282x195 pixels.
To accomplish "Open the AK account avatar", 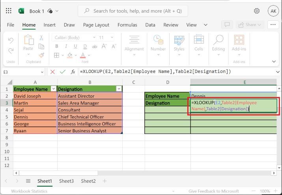I will pos(273,11).
